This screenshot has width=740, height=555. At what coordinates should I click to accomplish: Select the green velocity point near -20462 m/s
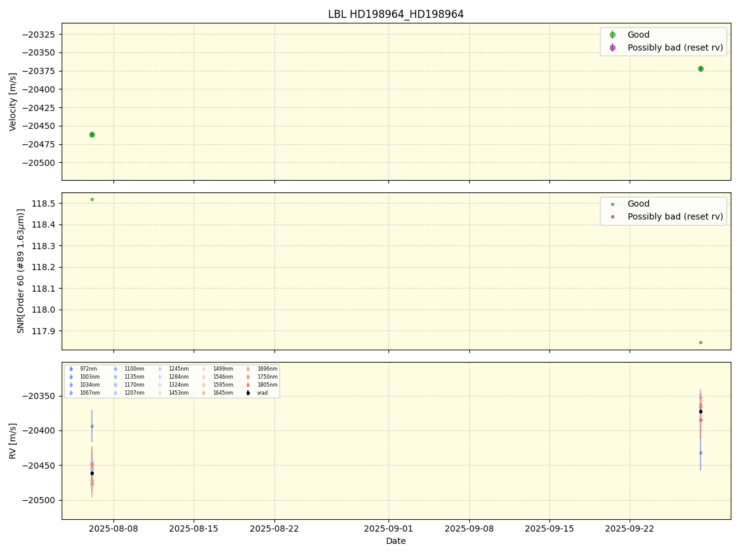click(x=92, y=134)
